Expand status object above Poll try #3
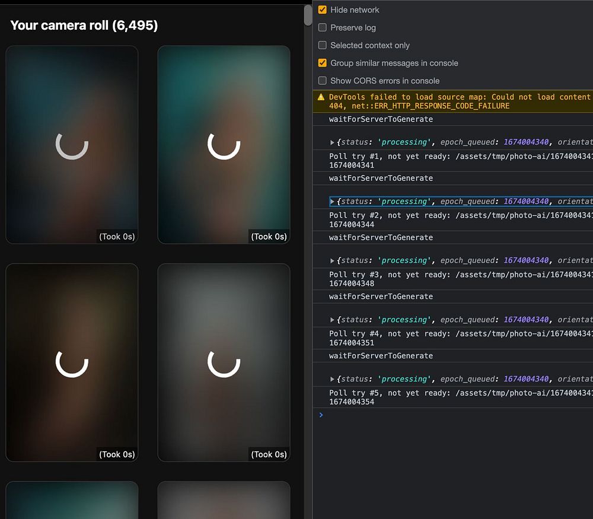 click(332, 260)
